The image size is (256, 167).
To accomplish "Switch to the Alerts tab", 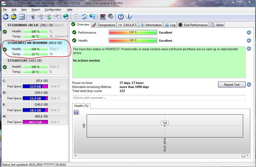I will pyautogui.click(x=217, y=25).
